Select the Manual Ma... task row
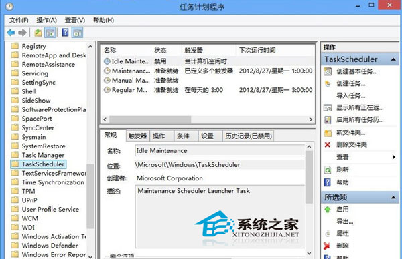Screen dimensions: 402x259 (208, 81)
